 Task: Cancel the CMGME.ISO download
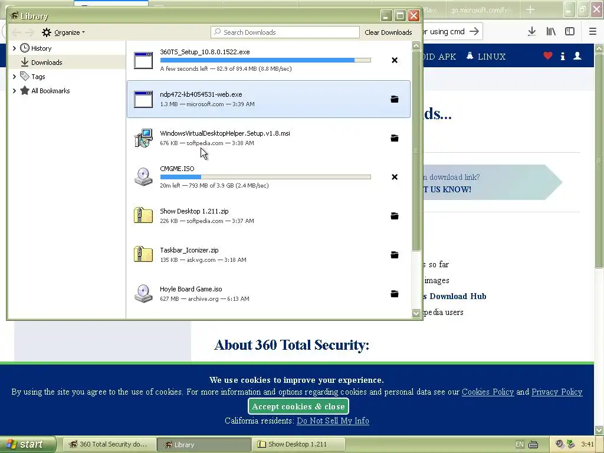click(x=395, y=177)
